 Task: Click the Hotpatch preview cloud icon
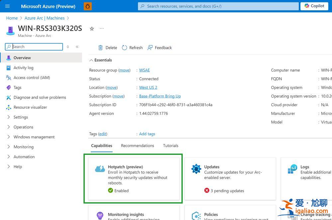100,169
